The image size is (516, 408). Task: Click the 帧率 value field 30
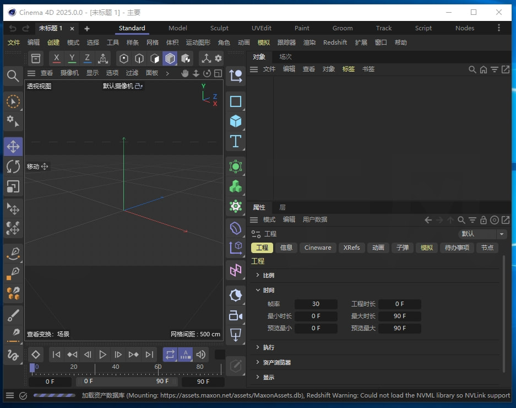point(316,304)
